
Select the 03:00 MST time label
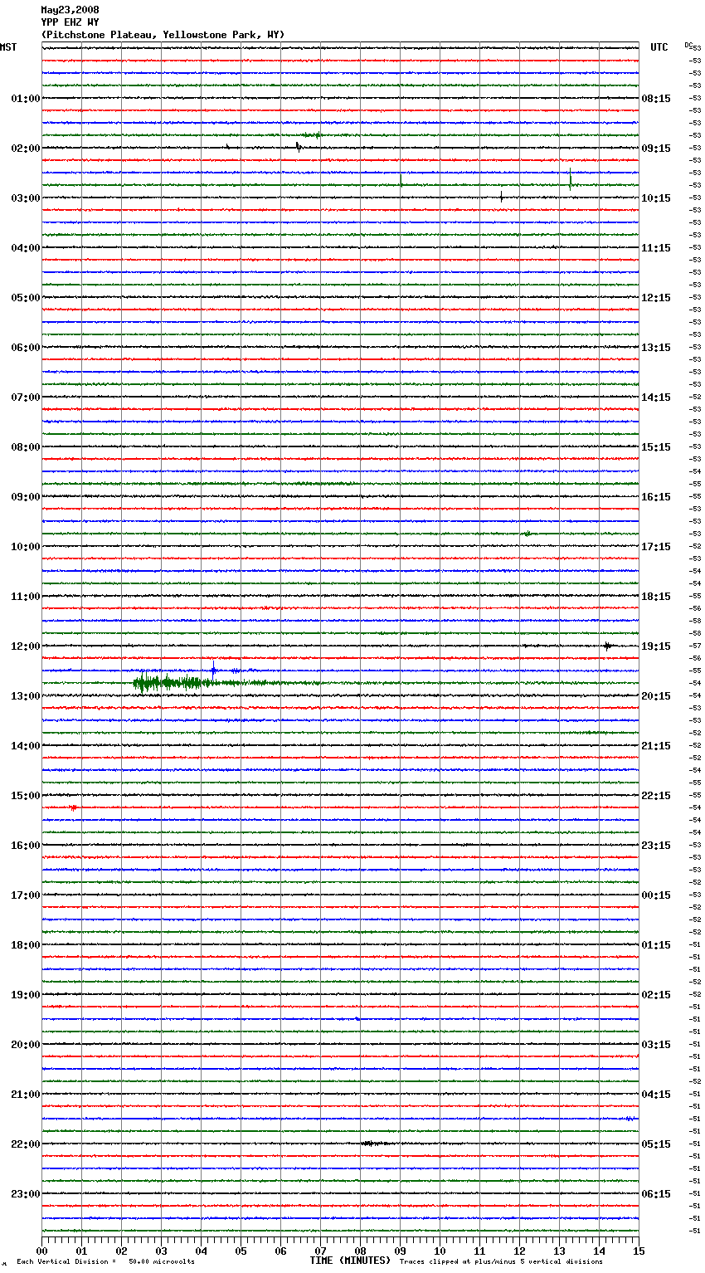pos(25,198)
